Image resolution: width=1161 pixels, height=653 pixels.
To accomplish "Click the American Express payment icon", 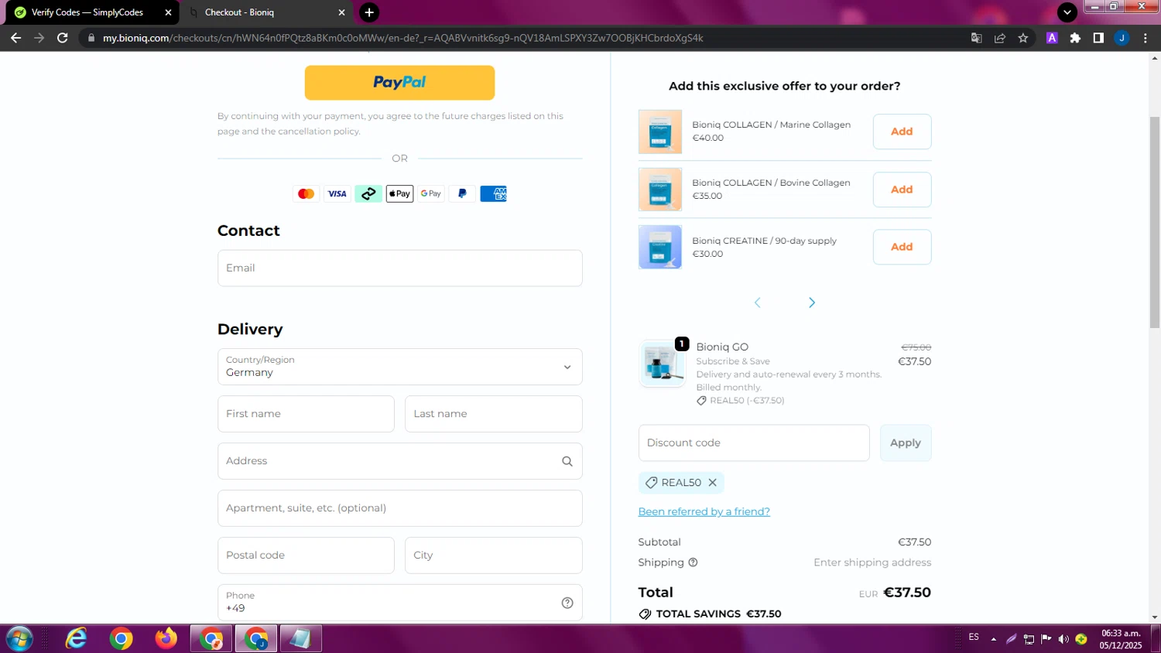I will tap(493, 194).
